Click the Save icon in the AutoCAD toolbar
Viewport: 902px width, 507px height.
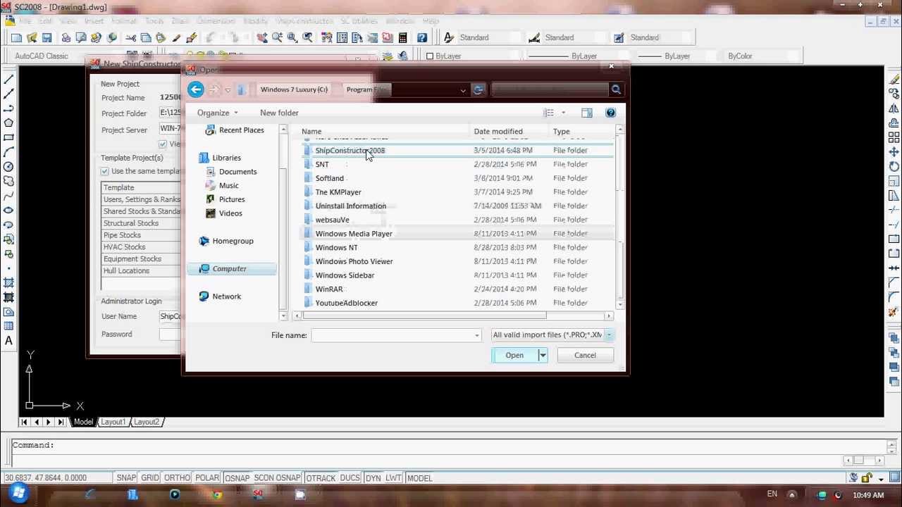47,37
